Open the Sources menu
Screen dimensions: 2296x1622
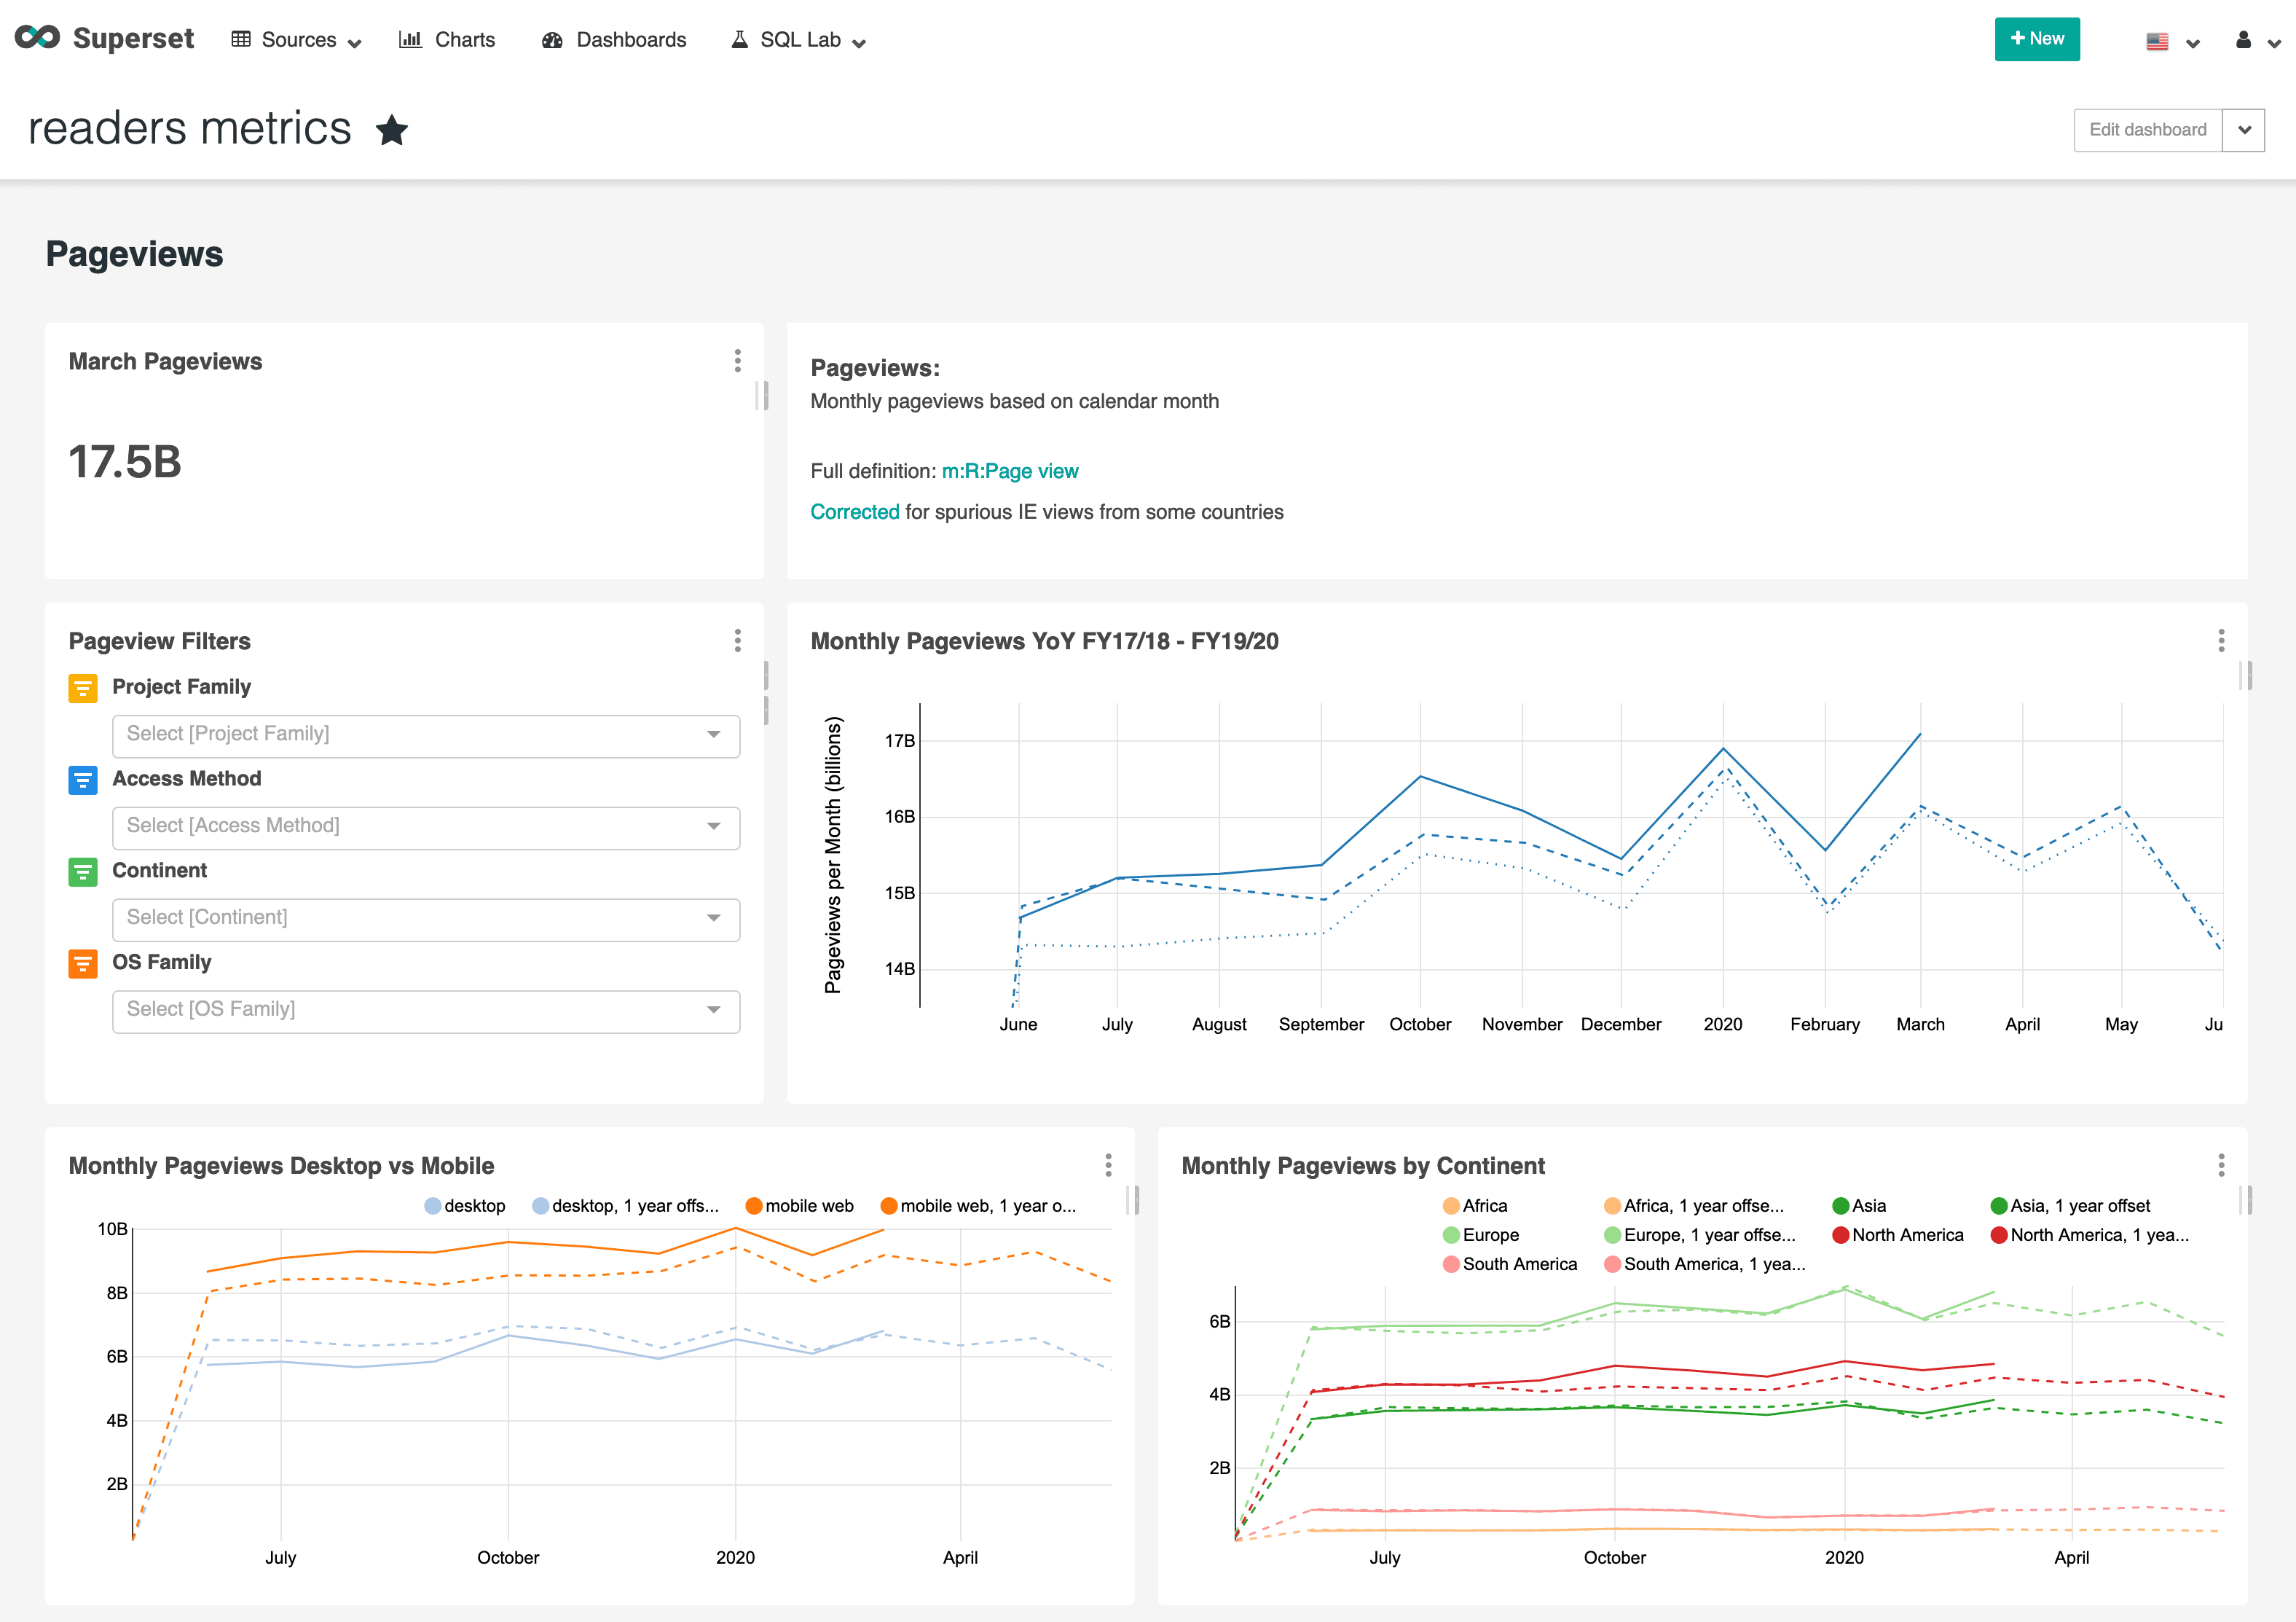(297, 39)
